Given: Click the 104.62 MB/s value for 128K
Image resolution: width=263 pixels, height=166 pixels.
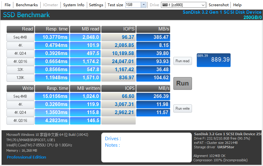Looking at the screenshot, I should point(153,78).
